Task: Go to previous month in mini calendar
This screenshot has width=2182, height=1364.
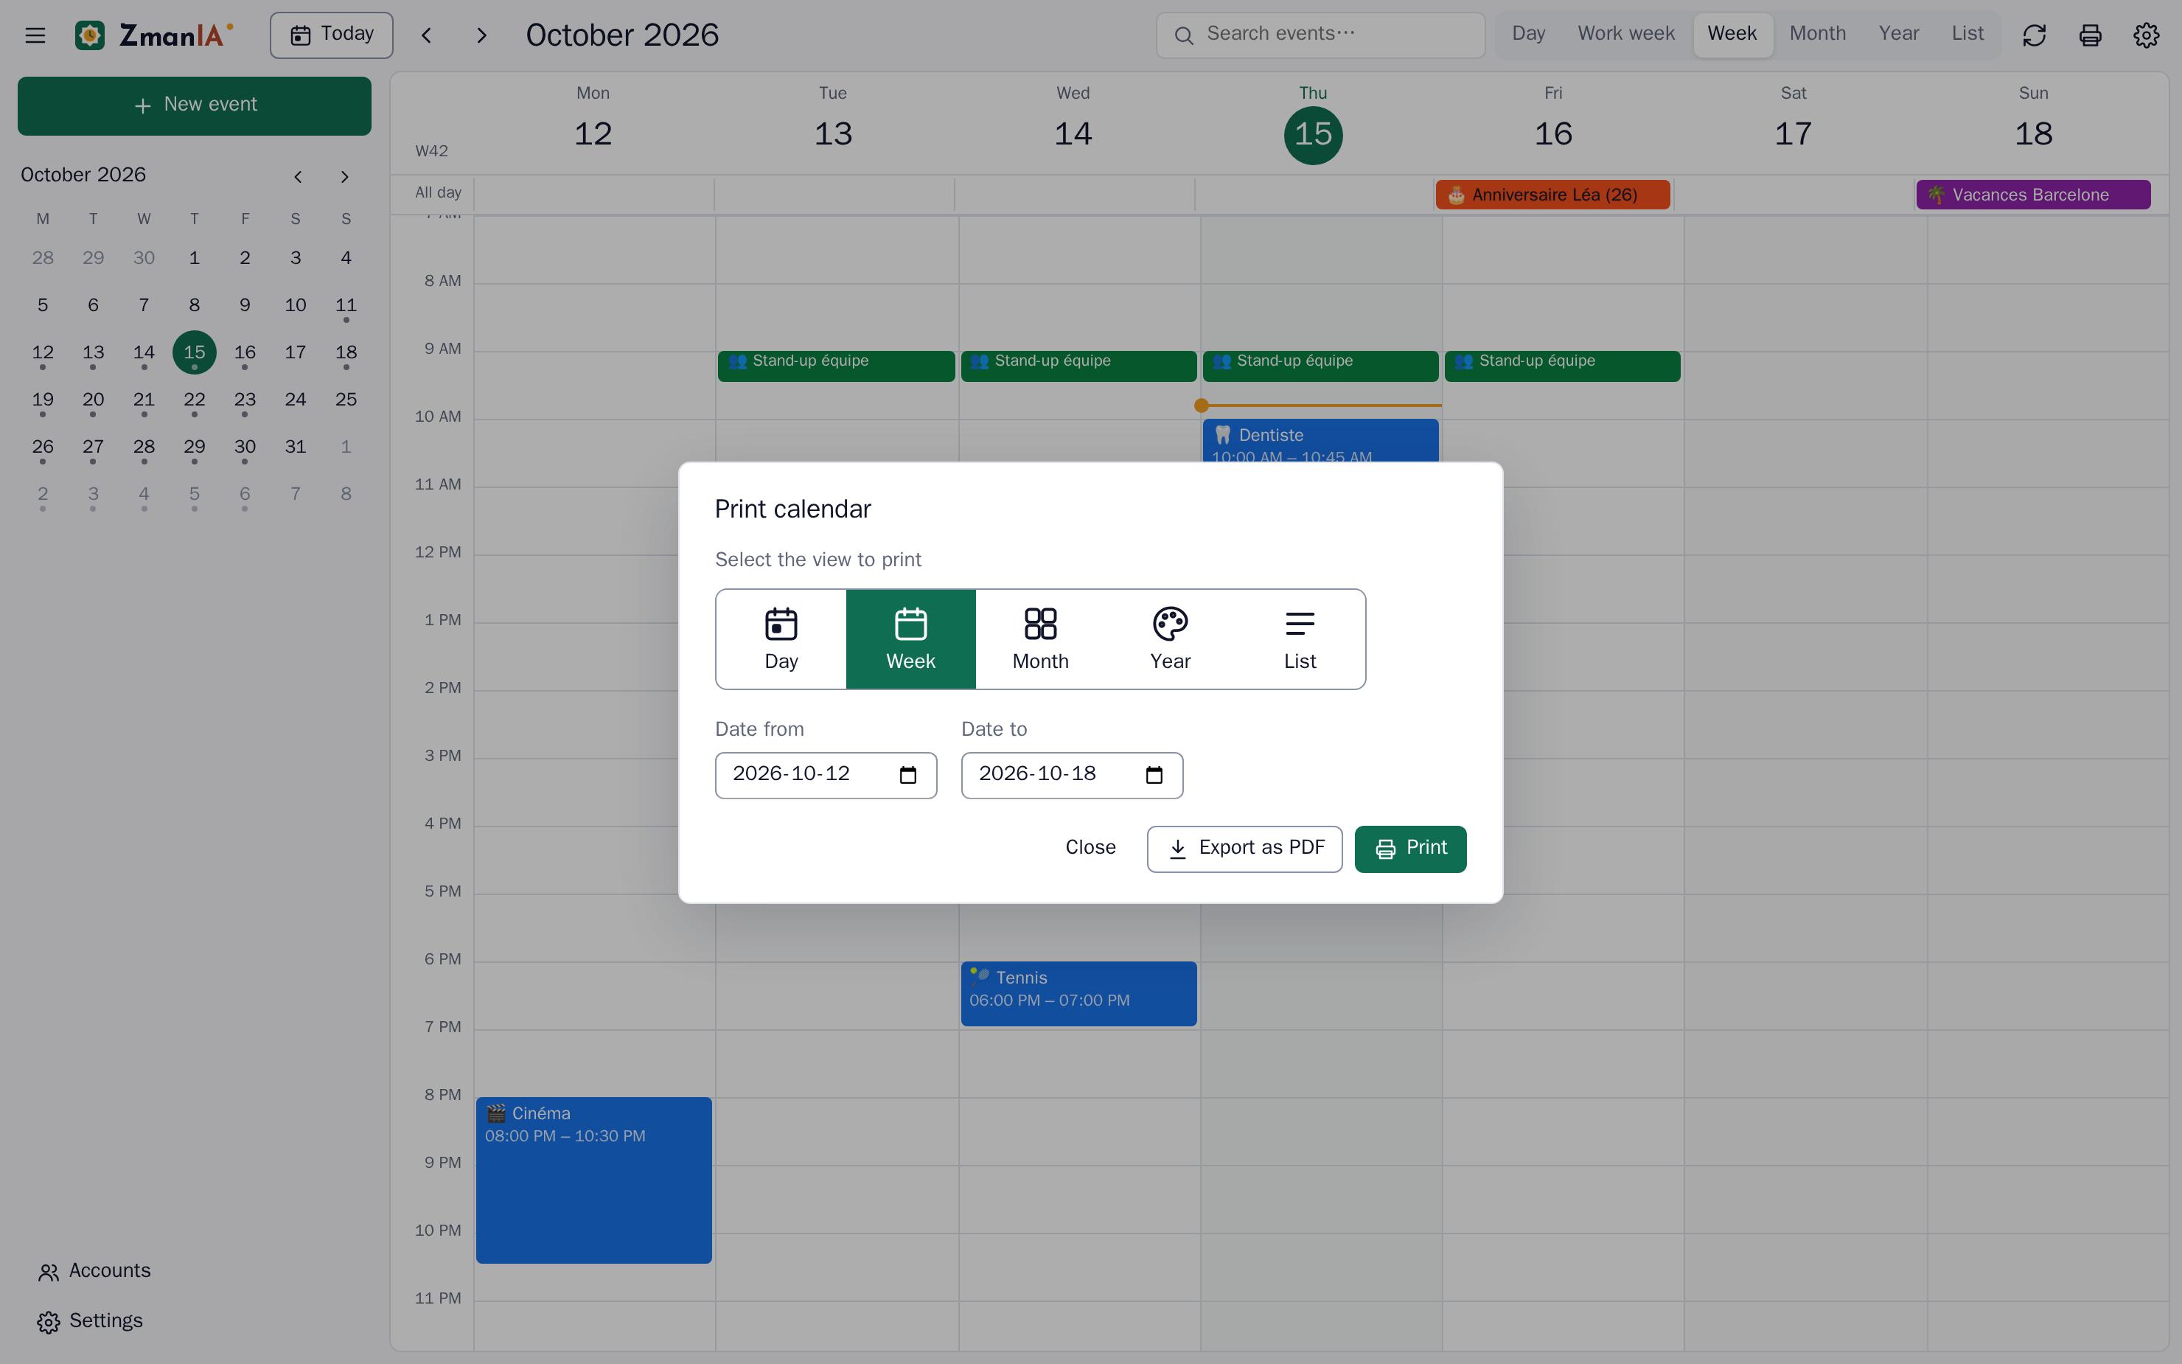Action: click(x=298, y=176)
